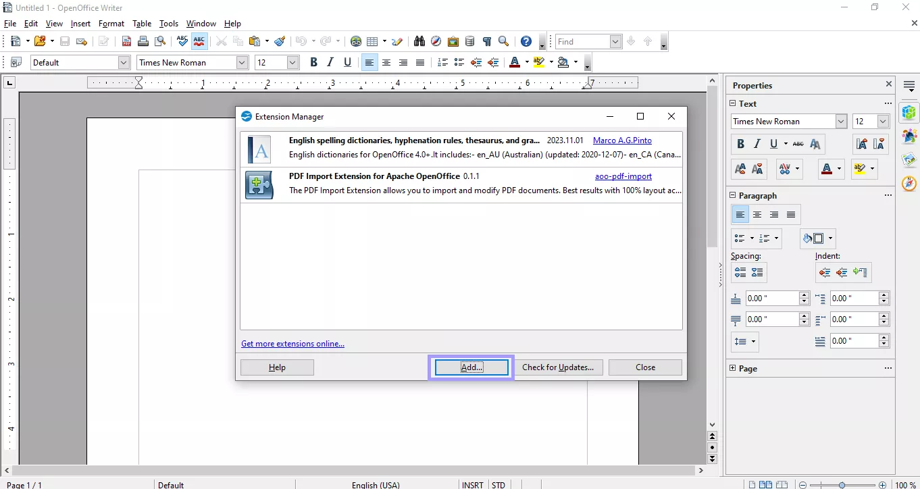
Task: Toggle Bold in the formatting toolbar
Action: pos(313,62)
